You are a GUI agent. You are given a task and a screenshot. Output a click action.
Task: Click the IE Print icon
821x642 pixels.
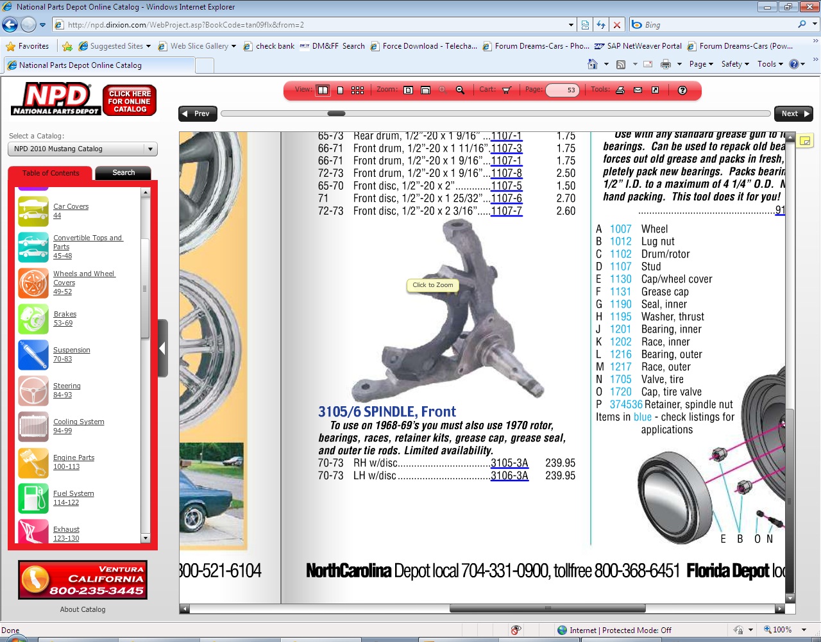[x=666, y=64]
